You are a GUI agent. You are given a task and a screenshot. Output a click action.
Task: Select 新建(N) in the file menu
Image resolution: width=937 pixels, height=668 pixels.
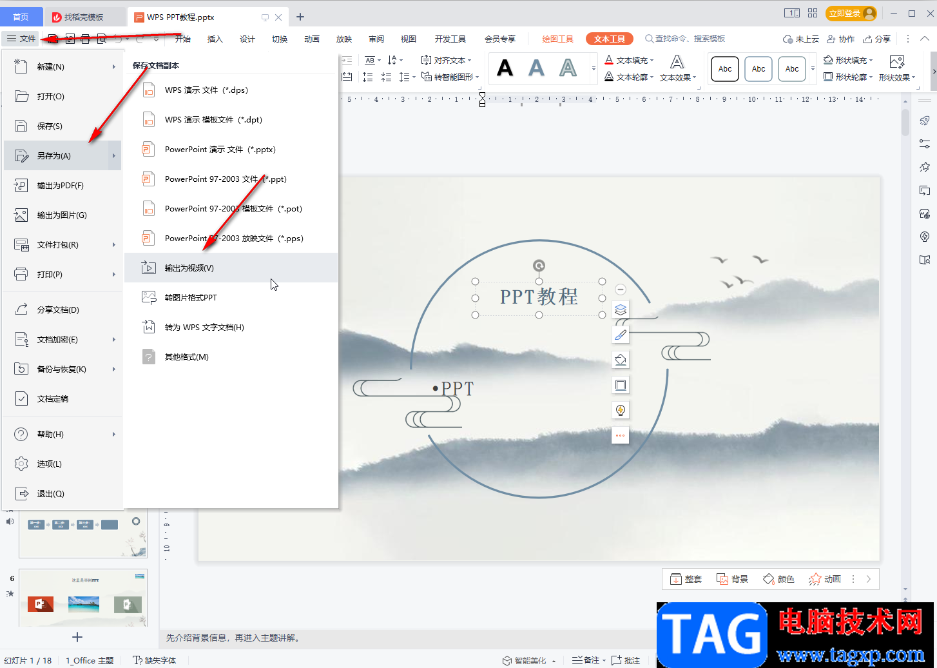(x=63, y=66)
